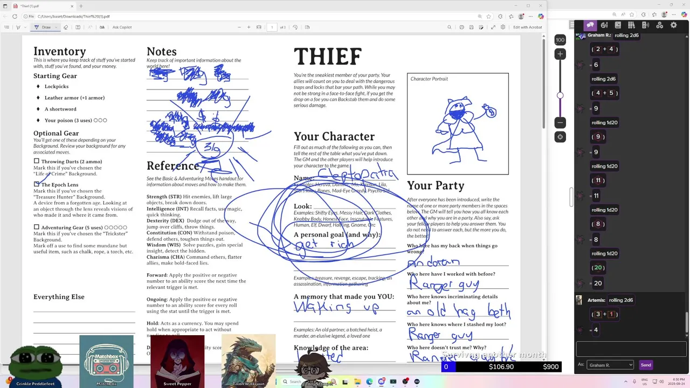The image size is (690, 388).
Task: Click Roll20 zoom out minus button
Action: coord(560,122)
